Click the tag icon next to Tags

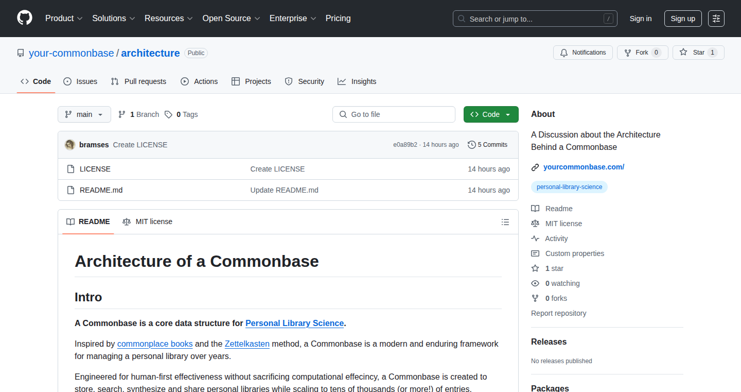pyautogui.click(x=169, y=114)
